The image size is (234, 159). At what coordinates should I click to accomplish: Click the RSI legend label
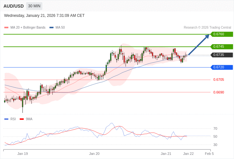[x=13, y=119]
